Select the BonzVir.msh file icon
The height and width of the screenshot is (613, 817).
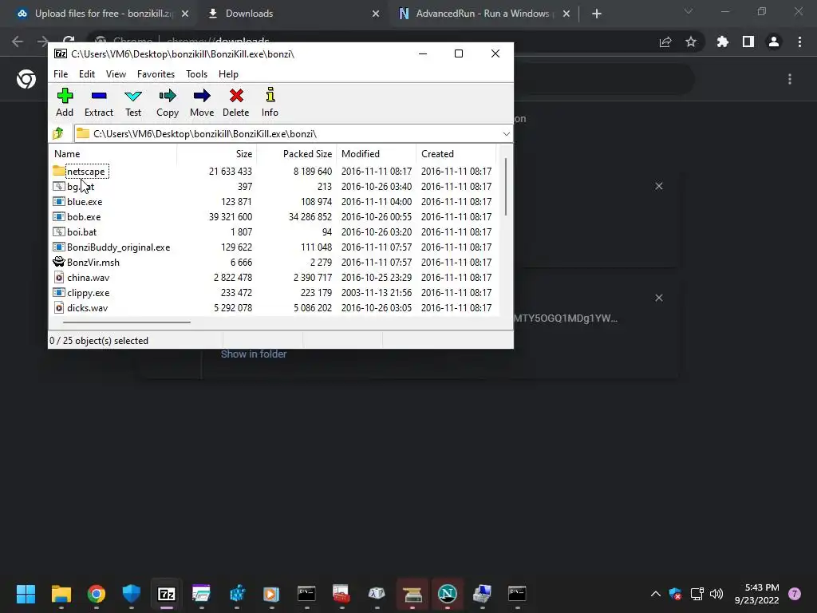click(x=59, y=262)
